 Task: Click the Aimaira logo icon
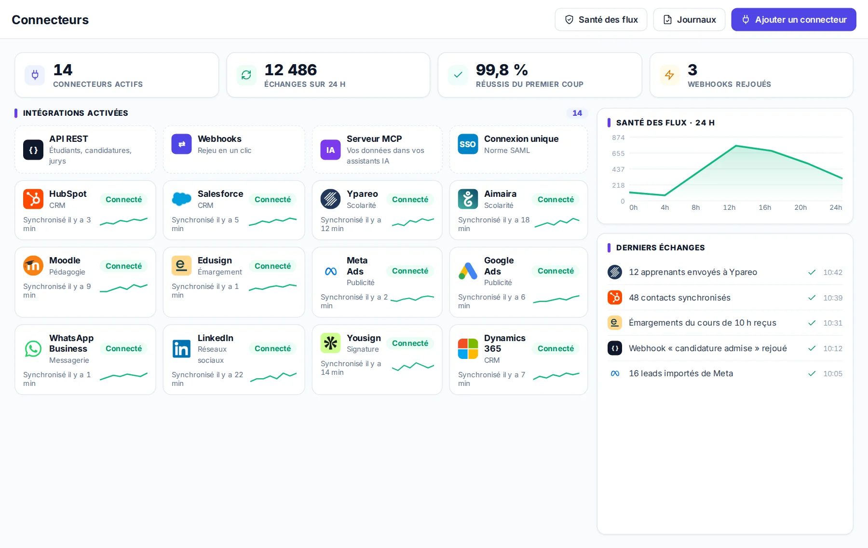[x=468, y=199]
